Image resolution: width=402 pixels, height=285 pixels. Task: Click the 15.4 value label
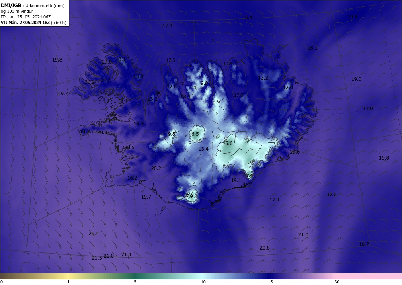tap(247, 17)
